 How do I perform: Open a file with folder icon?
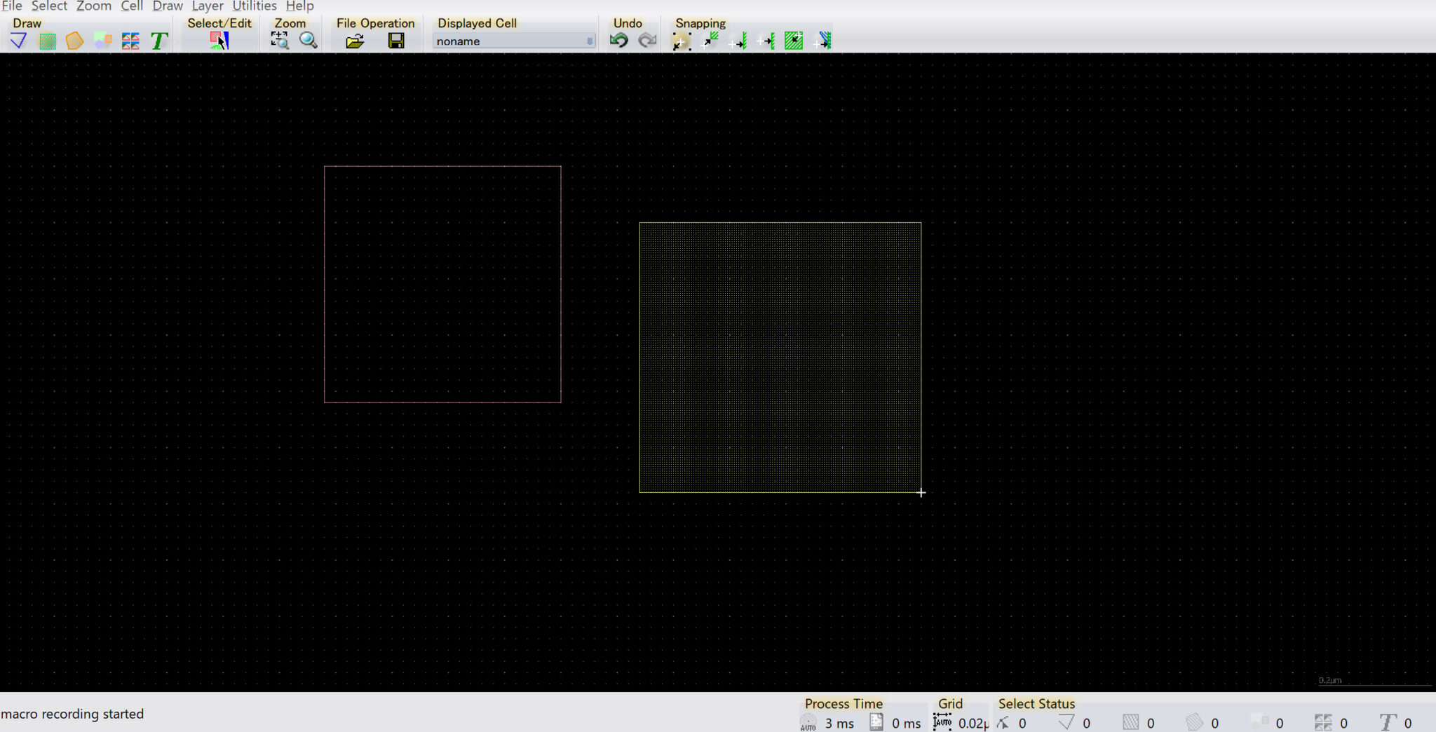355,41
